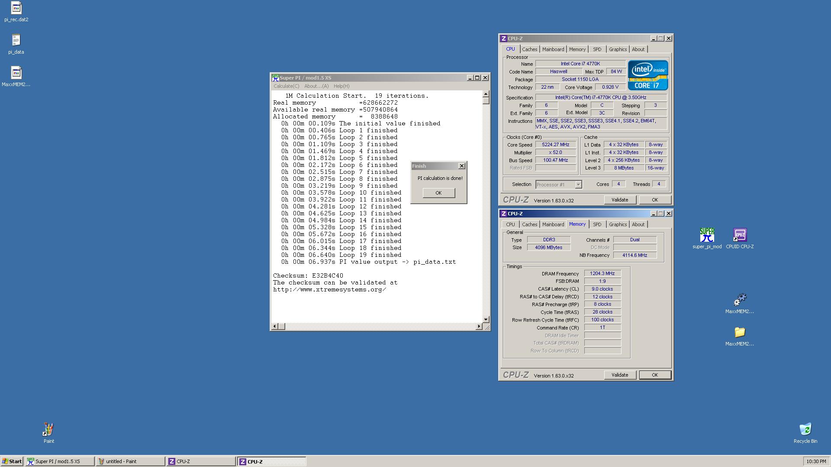Click the 10:30 PM system clock
831x467 pixels.
tap(816, 461)
